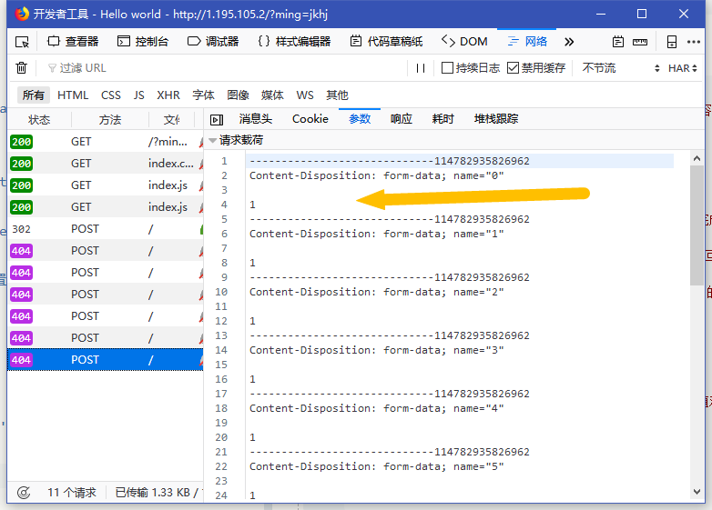Start performance analysis with stopwatch icon
Viewport: 712px width, 510px height.
[x=24, y=493]
